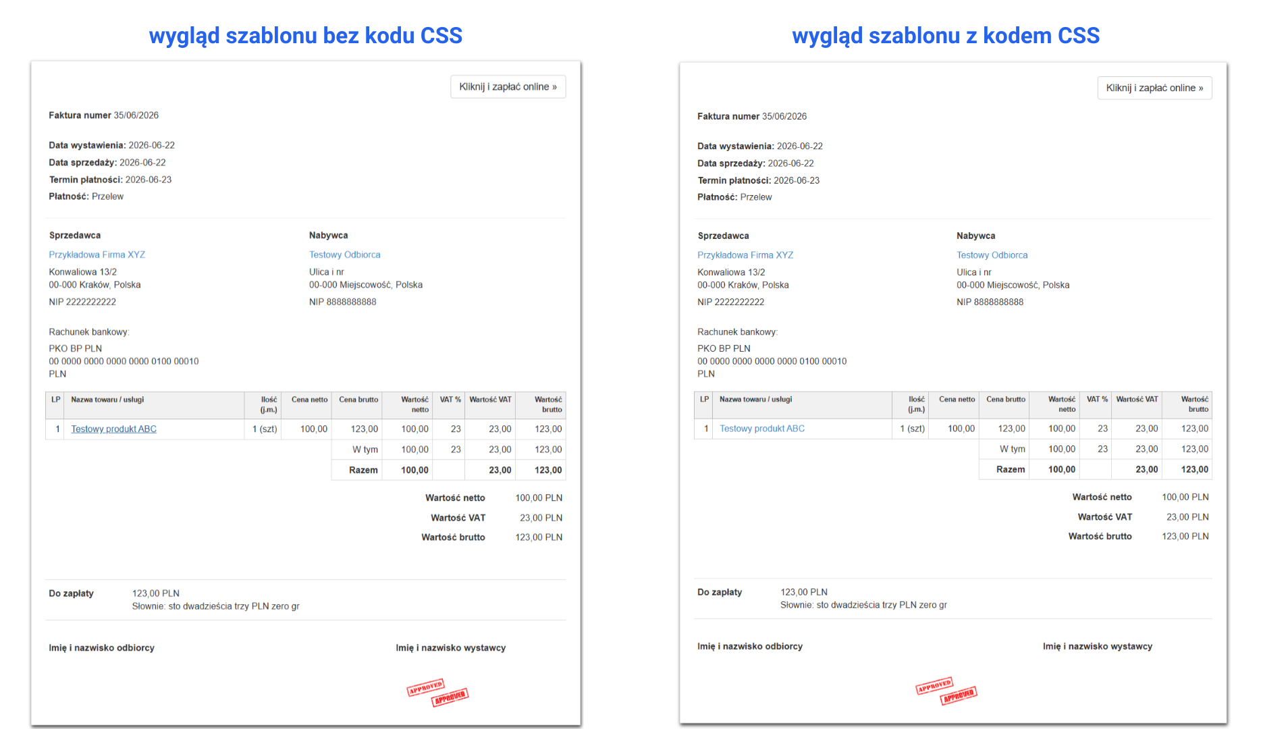Click 'Do zapłaty' label in right invoice

pos(720,592)
